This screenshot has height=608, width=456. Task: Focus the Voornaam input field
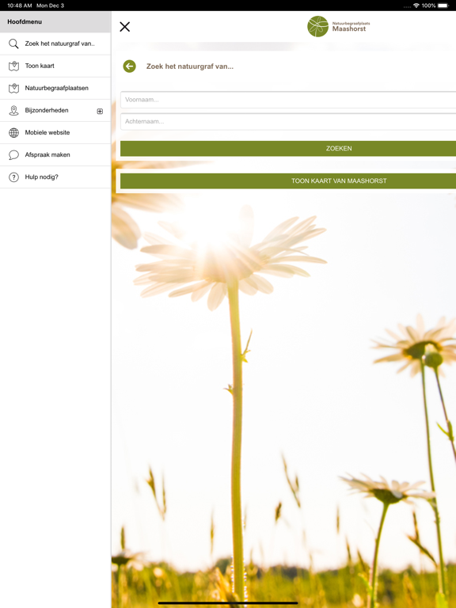pos(288,100)
